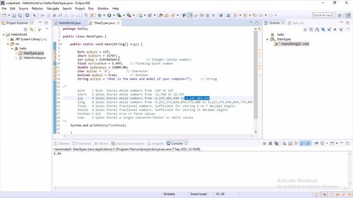353x198 pixels.
Task: Maximize the editor area button
Action: click(x=257, y=23)
